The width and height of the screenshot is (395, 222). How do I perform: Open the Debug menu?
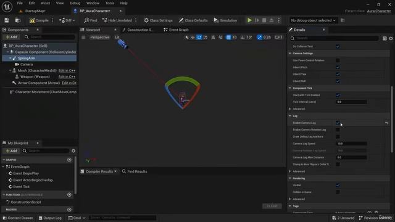tap(75, 3)
